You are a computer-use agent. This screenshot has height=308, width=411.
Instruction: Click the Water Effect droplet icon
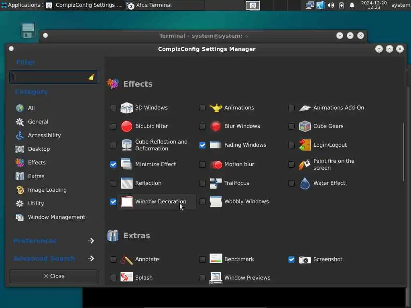305,183
